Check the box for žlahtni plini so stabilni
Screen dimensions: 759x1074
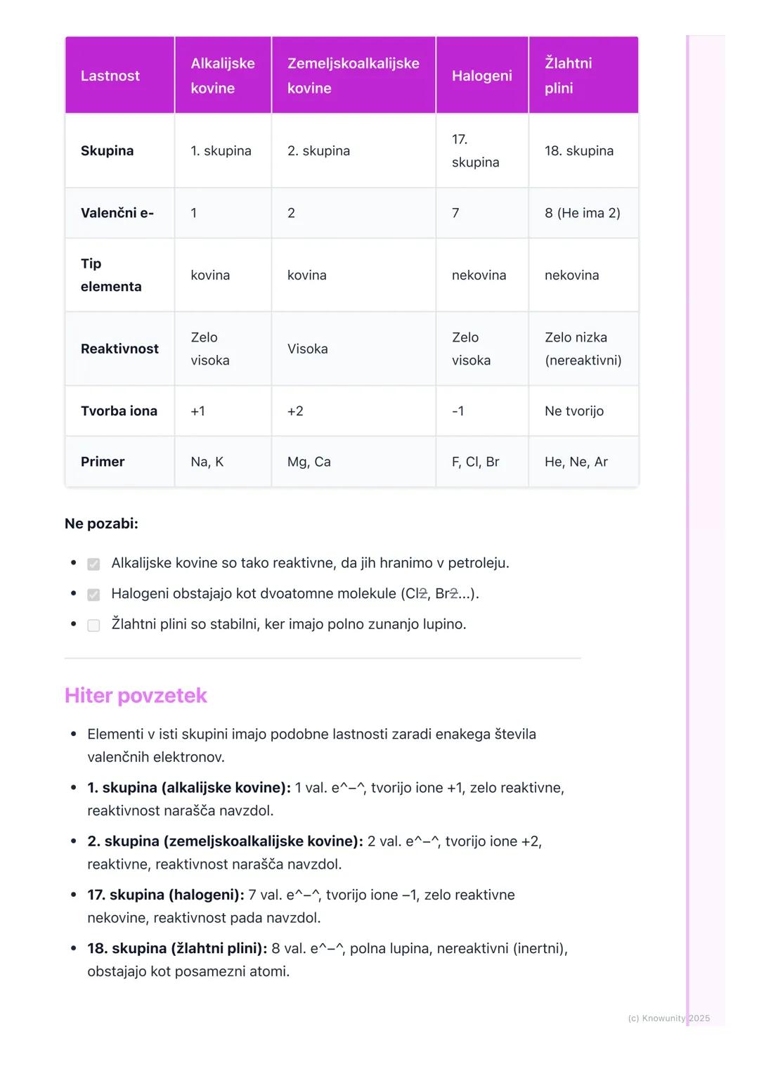(93, 625)
